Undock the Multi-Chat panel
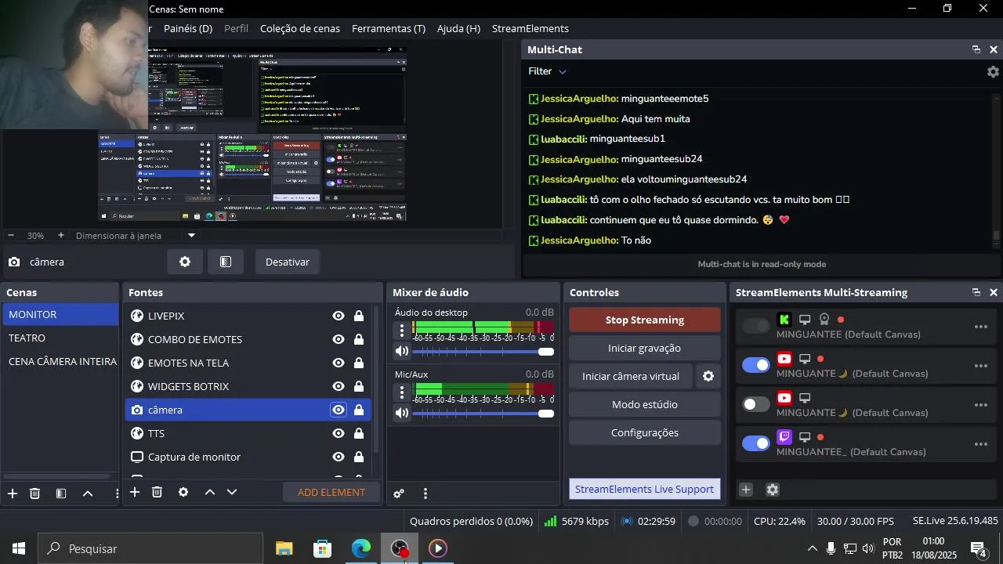The image size is (1003, 564). (x=976, y=49)
